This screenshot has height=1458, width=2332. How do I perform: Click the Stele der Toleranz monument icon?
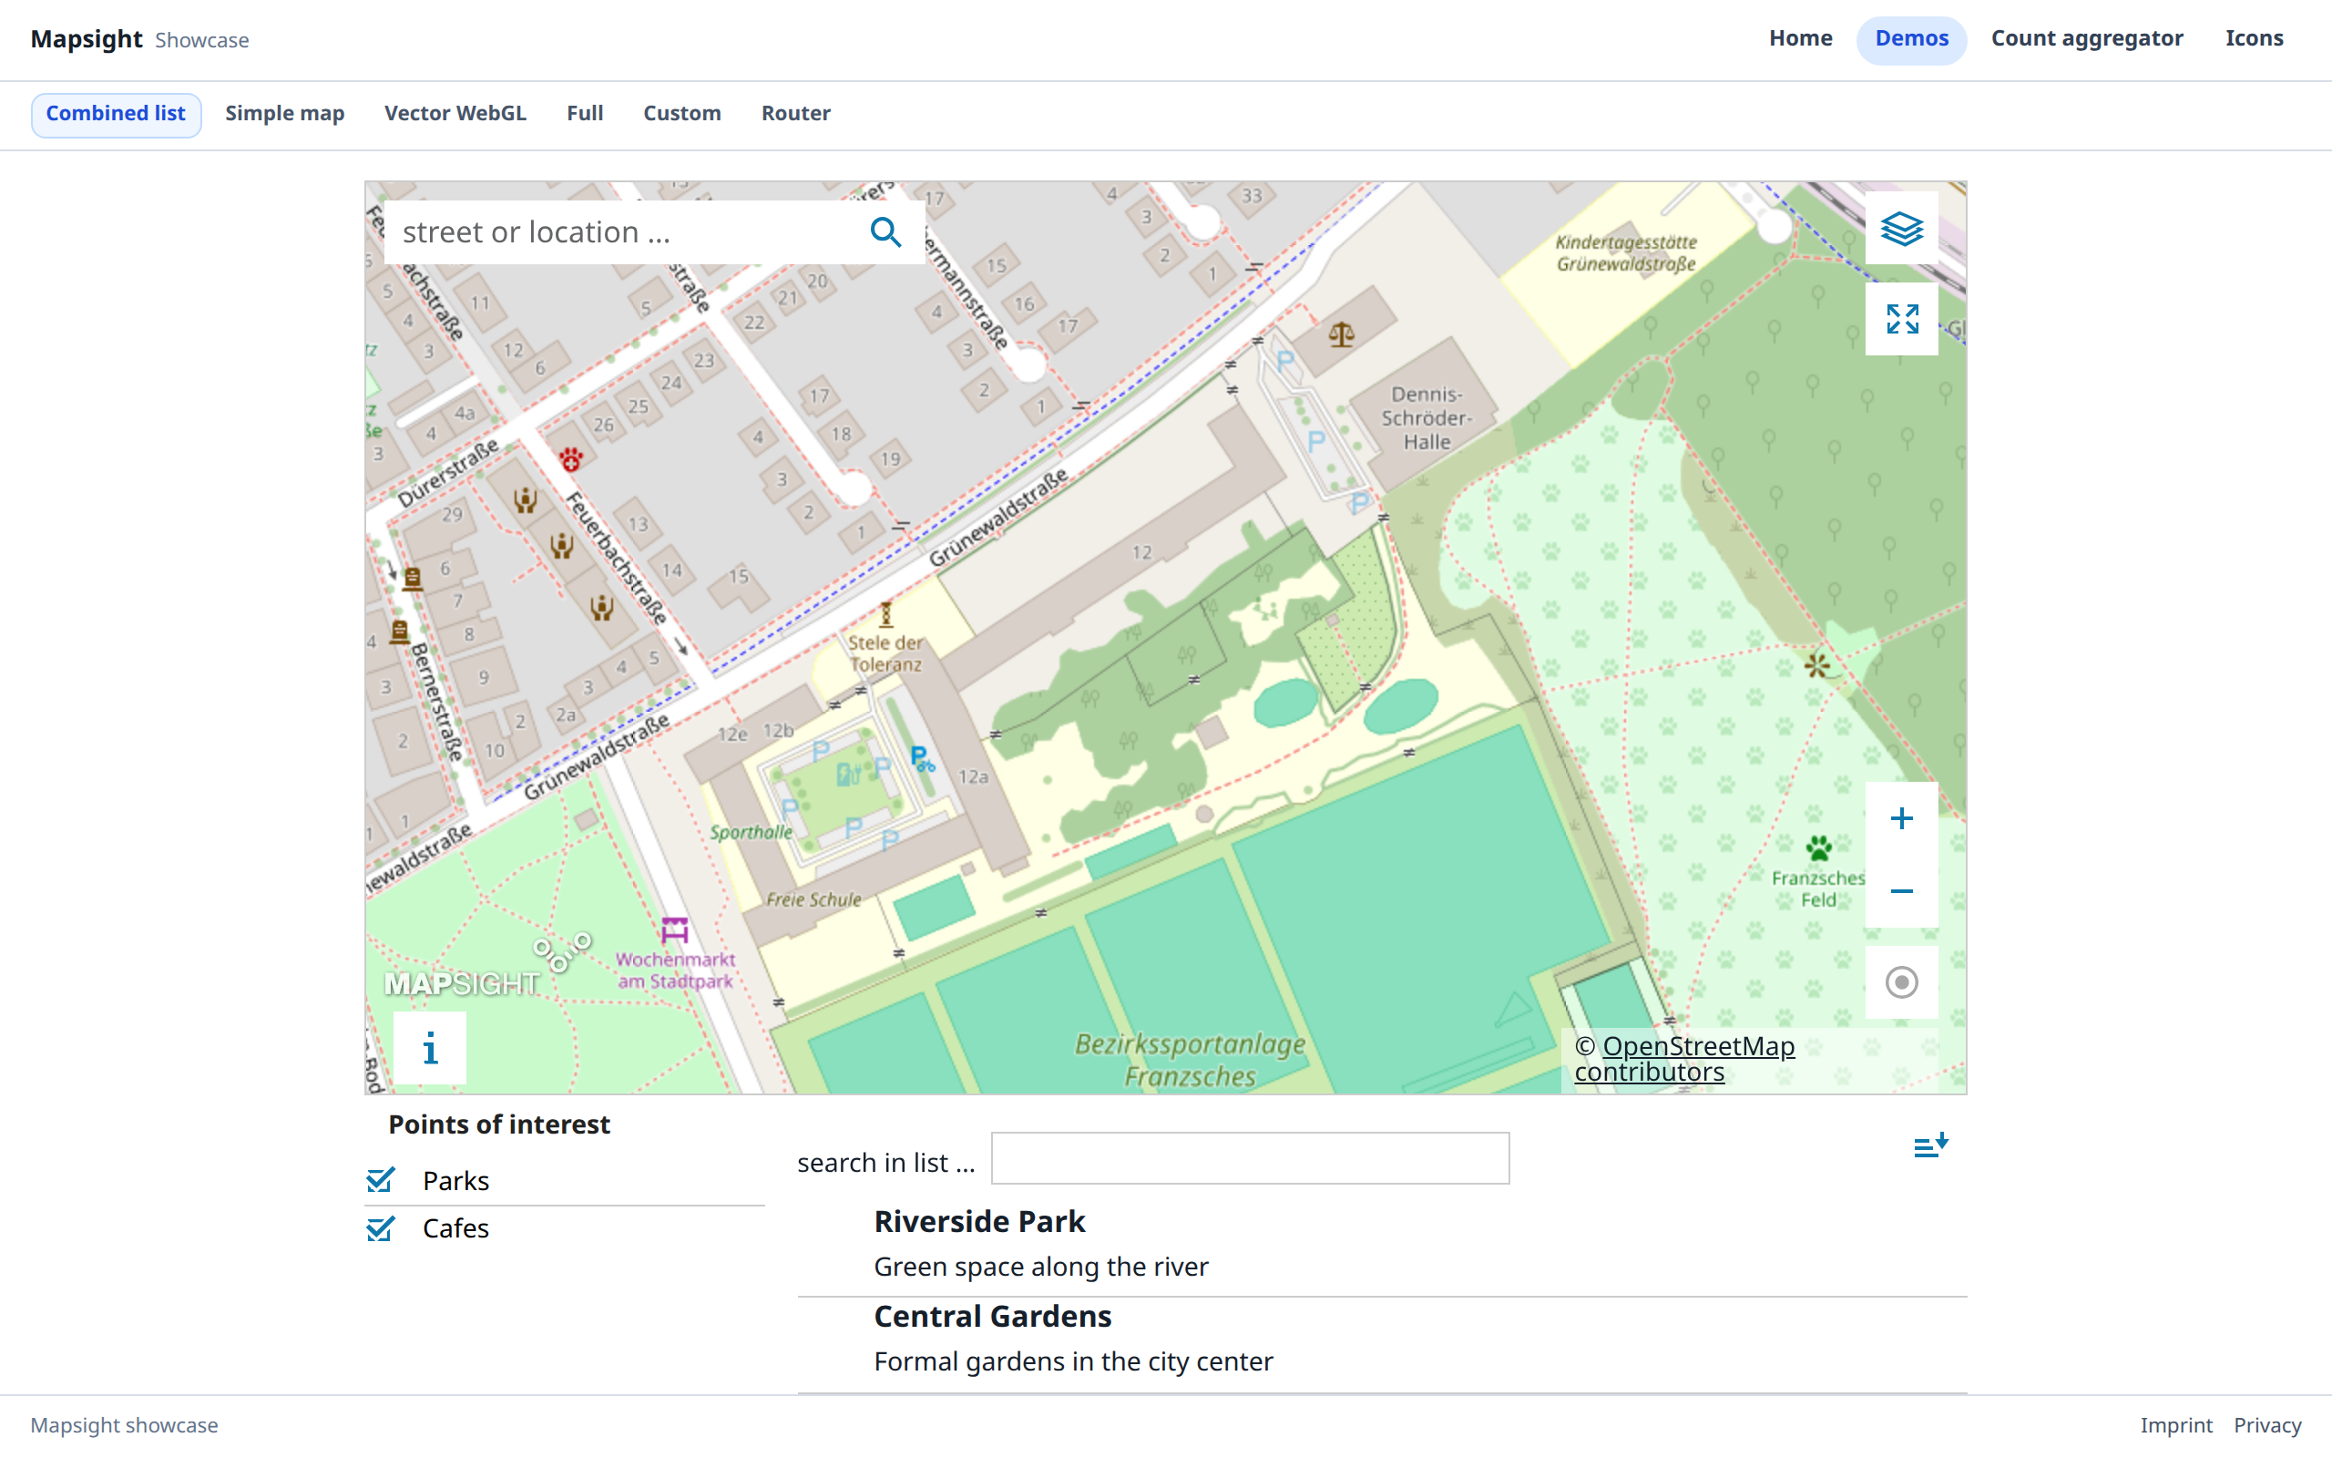click(885, 613)
